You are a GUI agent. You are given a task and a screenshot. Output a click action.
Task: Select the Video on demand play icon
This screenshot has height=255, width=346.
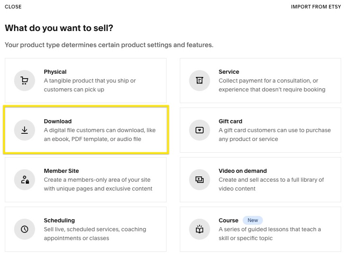[x=199, y=180]
